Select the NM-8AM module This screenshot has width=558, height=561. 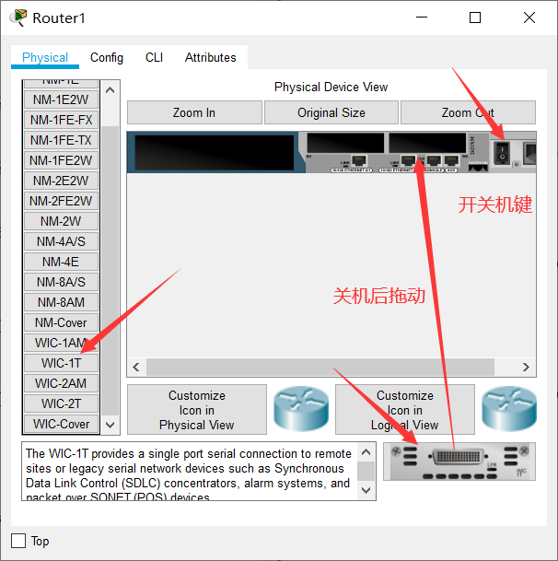tap(61, 302)
